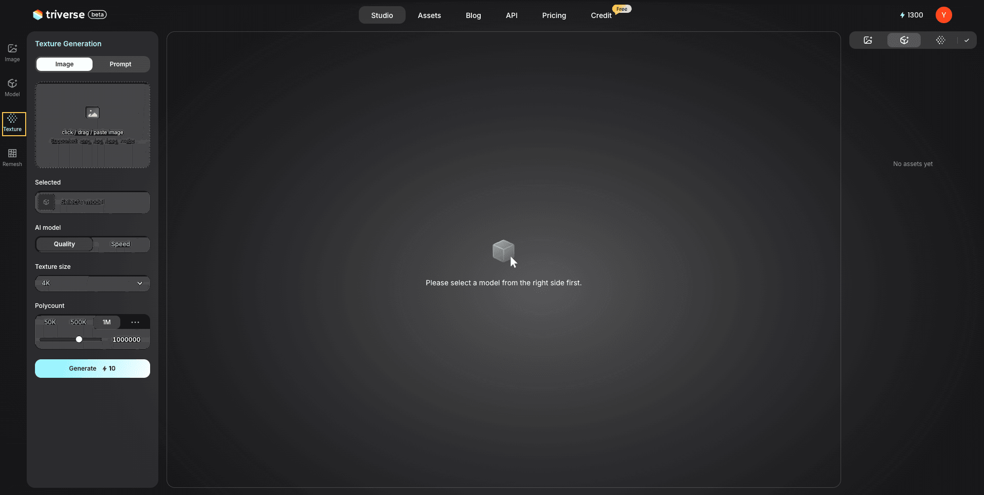
Task: Choose Quality AI model
Action: pos(64,244)
